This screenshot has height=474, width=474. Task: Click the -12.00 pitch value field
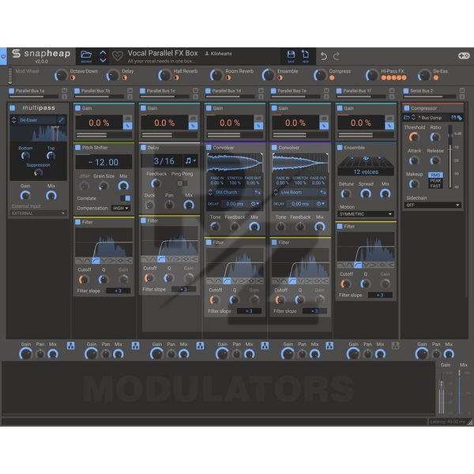103,162
